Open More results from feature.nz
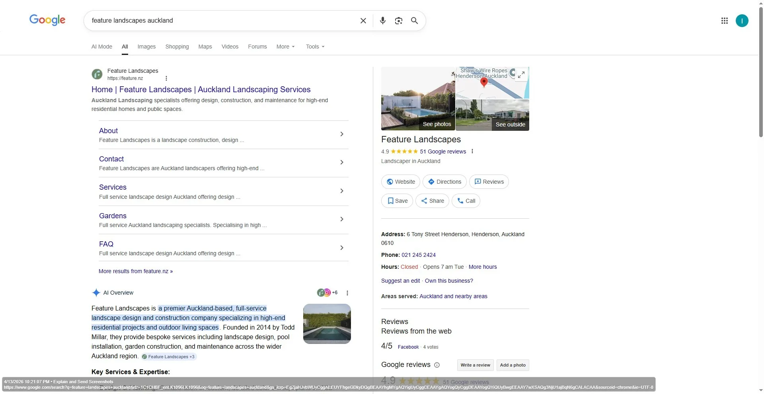This screenshot has height=394, width=764. tap(136, 271)
